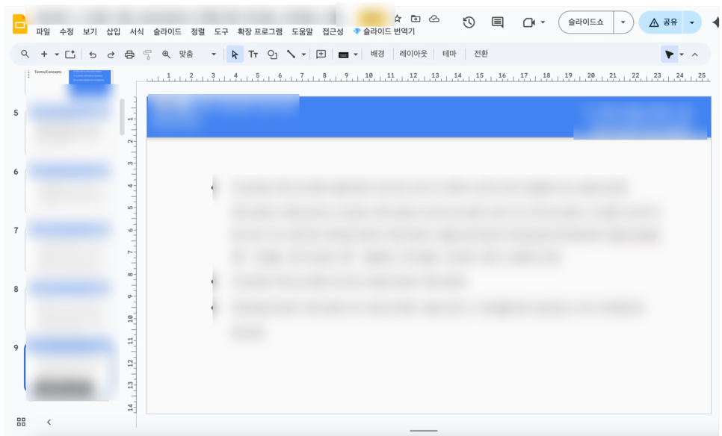Undo the last action

93,54
